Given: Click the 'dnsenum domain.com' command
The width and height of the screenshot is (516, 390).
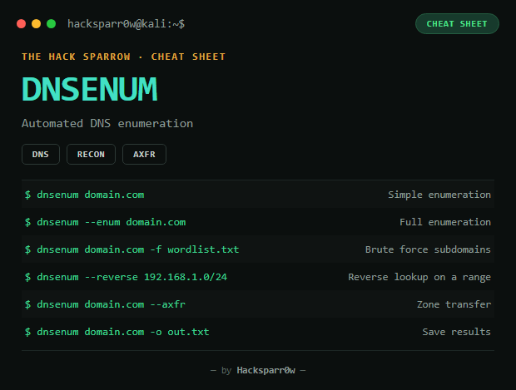Looking at the screenshot, I should tap(91, 195).
